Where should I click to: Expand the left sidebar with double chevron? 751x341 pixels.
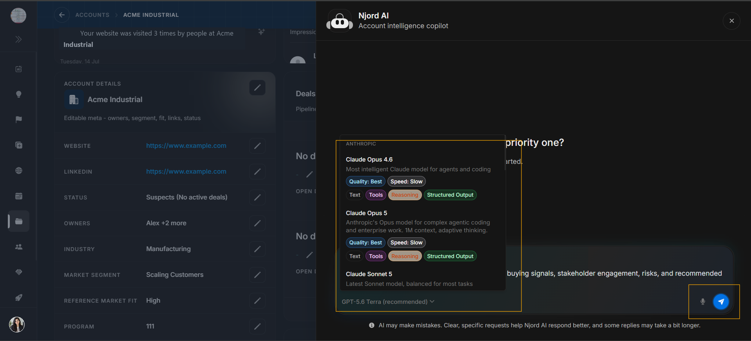(18, 39)
